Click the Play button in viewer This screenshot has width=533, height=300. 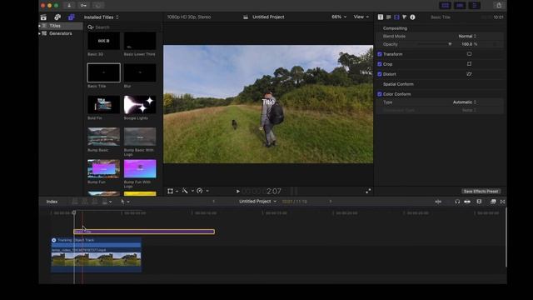click(x=238, y=192)
